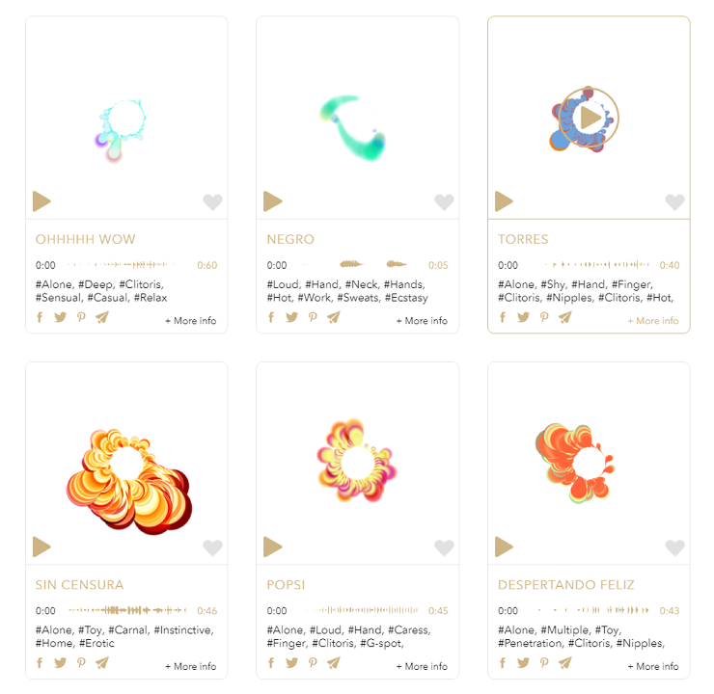This screenshot has height=694, width=714.
Task: Send DESPERTANDO FELIZ via paper plane icon
Action: pyautogui.click(x=564, y=662)
